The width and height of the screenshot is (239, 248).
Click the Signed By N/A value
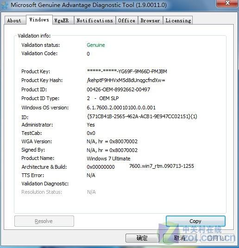[112, 150]
